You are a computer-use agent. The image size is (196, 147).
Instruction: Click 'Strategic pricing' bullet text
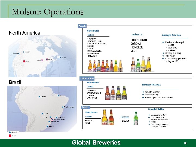point(173,53)
